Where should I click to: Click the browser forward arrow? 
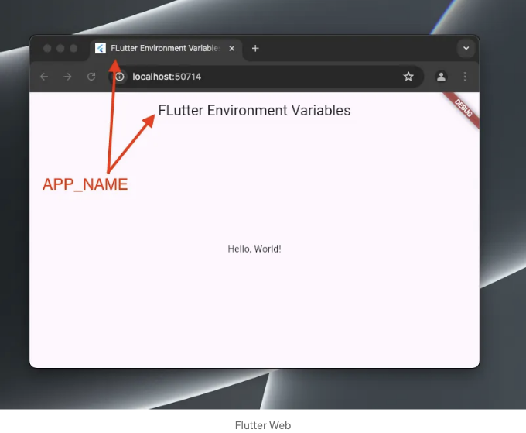pyautogui.click(x=67, y=77)
